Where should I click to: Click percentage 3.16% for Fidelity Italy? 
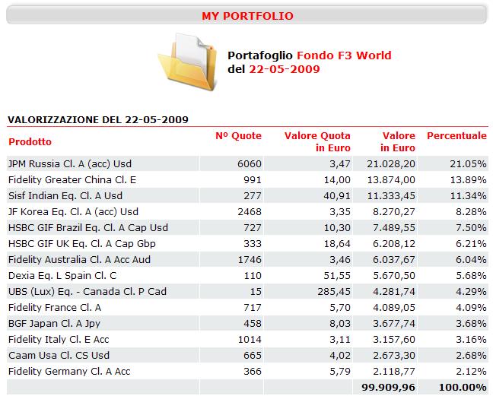(x=471, y=340)
